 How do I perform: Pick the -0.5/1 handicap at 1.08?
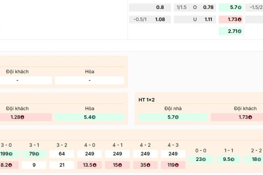point(149,19)
